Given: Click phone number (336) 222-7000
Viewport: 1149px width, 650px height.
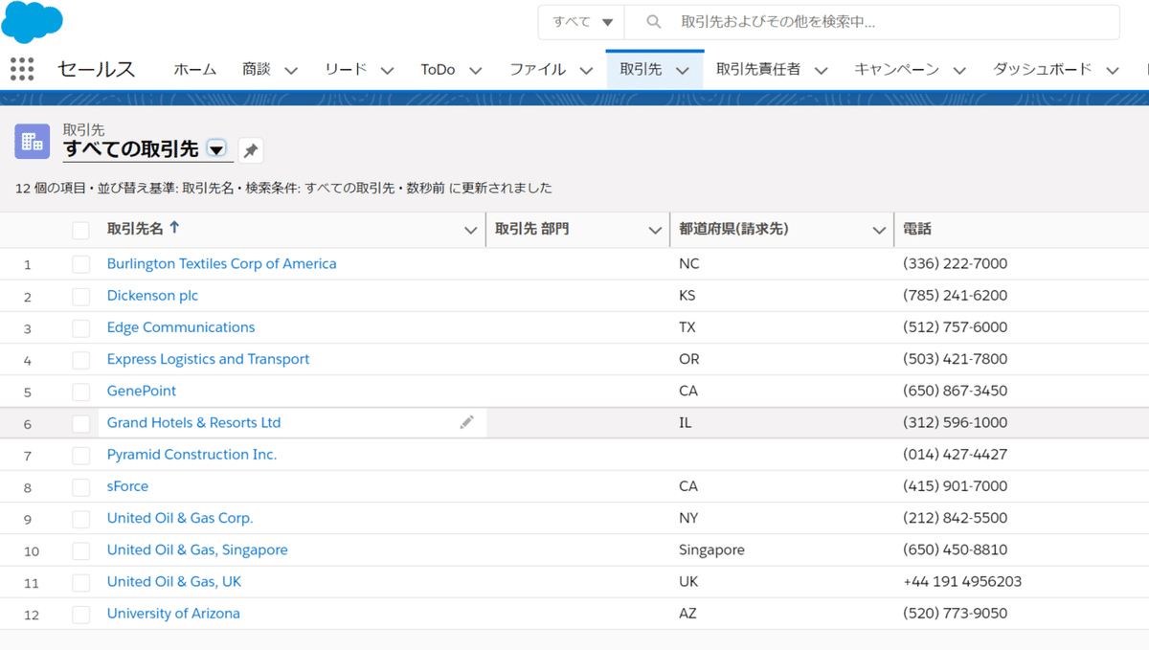Looking at the screenshot, I should click(x=956, y=263).
